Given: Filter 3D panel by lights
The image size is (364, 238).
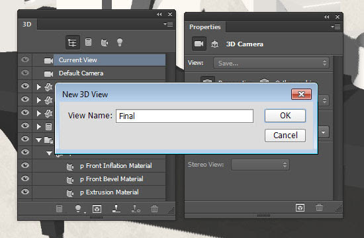Looking at the screenshot, I should (x=120, y=42).
